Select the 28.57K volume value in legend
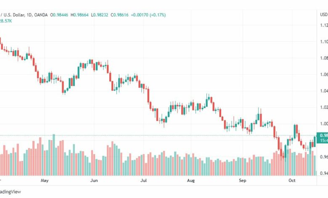This screenshot has height=198, width=328. click(6, 21)
